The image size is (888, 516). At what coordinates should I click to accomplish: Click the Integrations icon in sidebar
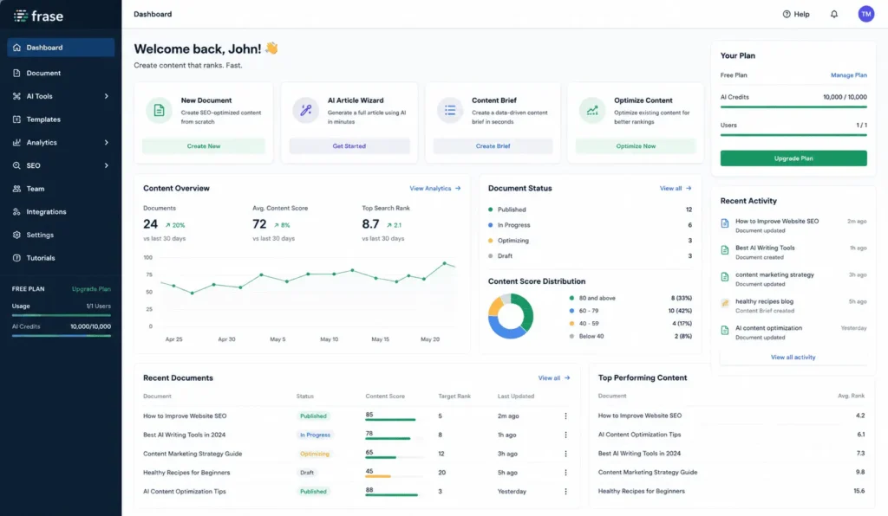16,212
